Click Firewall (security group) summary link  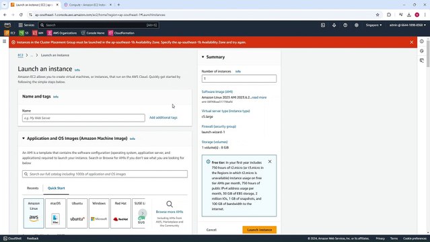(219, 126)
